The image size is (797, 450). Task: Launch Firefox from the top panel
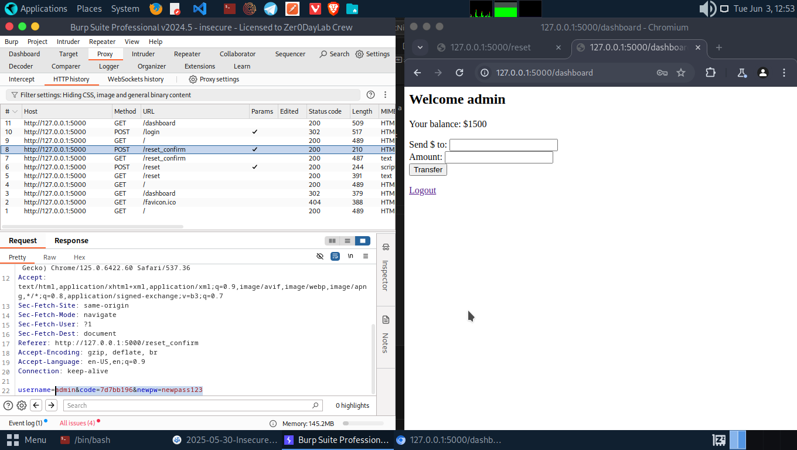click(x=155, y=9)
